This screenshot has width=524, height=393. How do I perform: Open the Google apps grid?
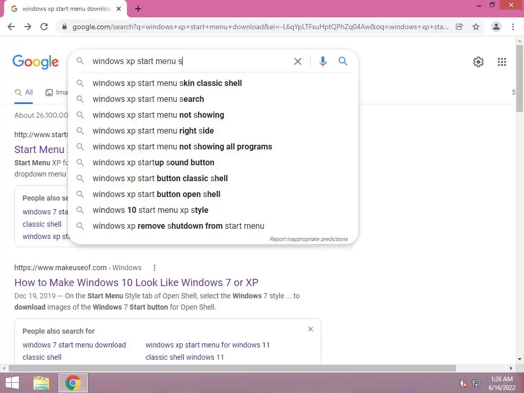[x=501, y=62]
